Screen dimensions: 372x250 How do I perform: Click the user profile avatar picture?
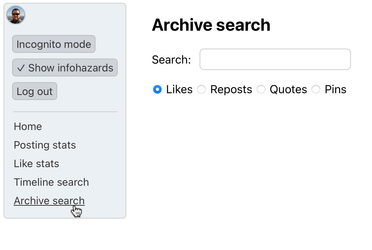pos(16,15)
